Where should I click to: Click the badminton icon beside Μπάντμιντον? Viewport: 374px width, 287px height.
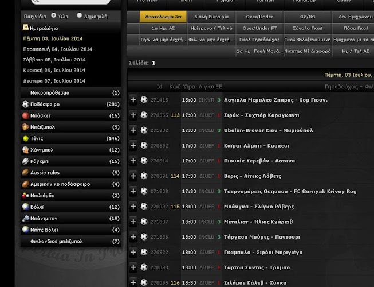click(26, 219)
